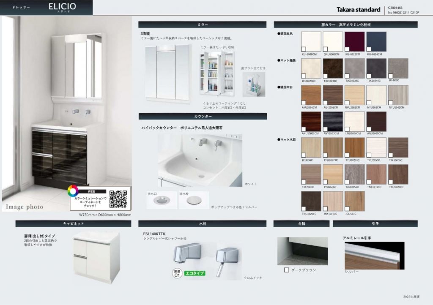Viewport: 433px width, 305px height.
Task: Click the green エコタイプ badge
Action: pos(195,273)
